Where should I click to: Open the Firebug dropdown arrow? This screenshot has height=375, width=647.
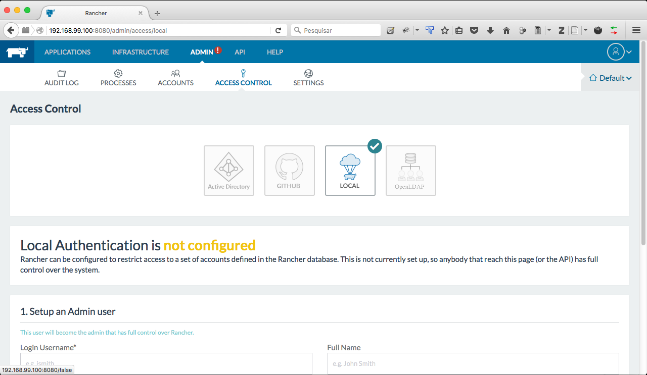click(417, 30)
